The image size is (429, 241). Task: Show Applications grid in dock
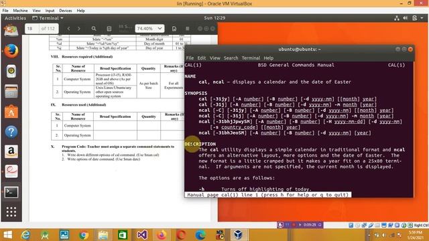11,212
